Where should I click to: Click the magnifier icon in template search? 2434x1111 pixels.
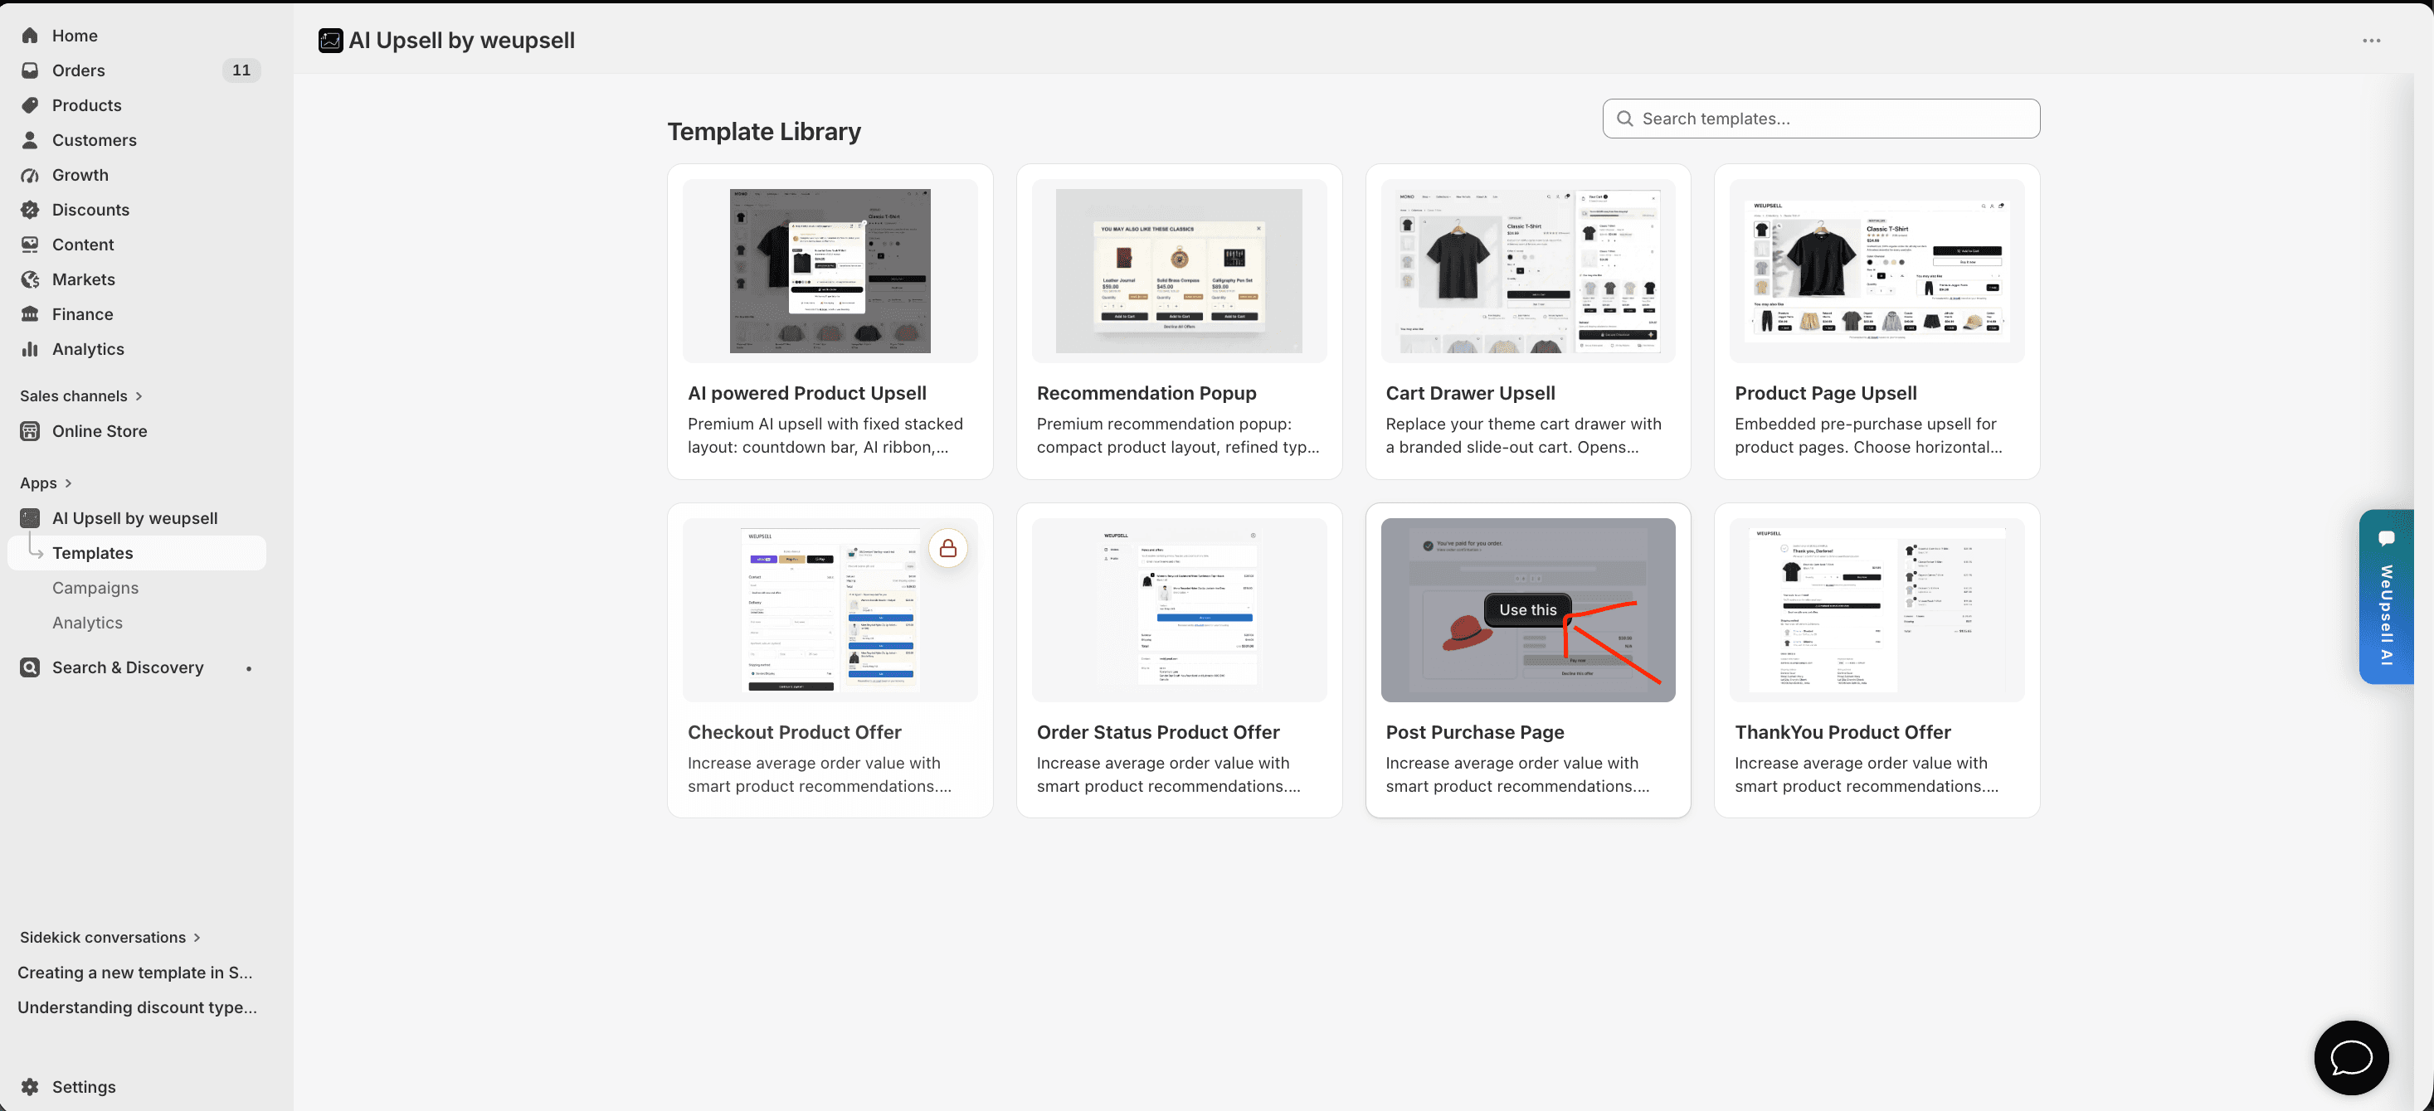pyautogui.click(x=1624, y=119)
